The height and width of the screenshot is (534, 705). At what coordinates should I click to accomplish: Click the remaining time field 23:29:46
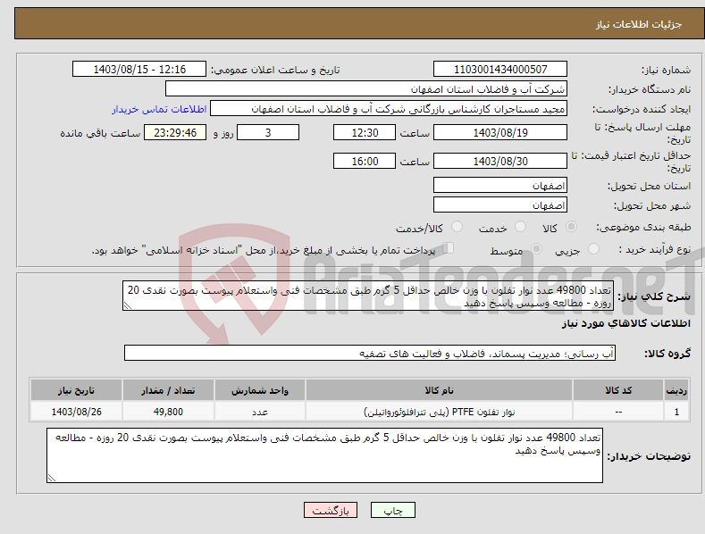(x=175, y=132)
